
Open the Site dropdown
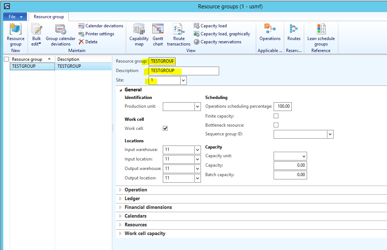pyautogui.click(x=183, y=80)
